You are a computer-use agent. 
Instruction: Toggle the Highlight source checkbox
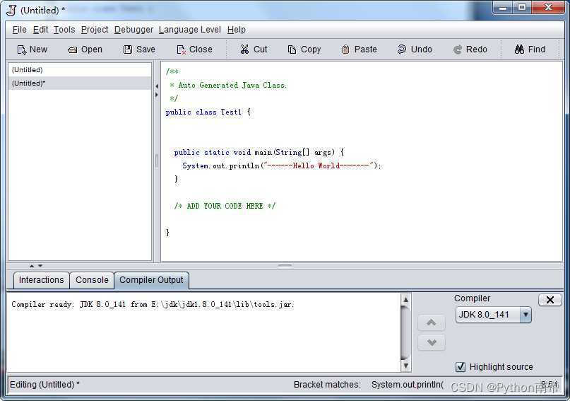pos(461,367)
